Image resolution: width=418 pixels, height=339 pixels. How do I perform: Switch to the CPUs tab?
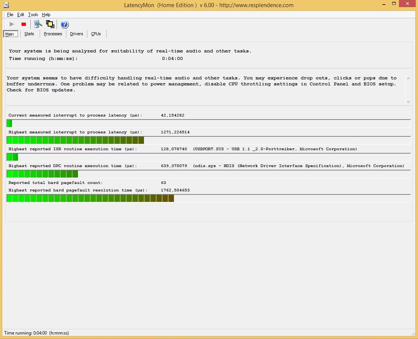tap(96, 34)
